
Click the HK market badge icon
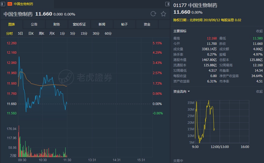10,4
